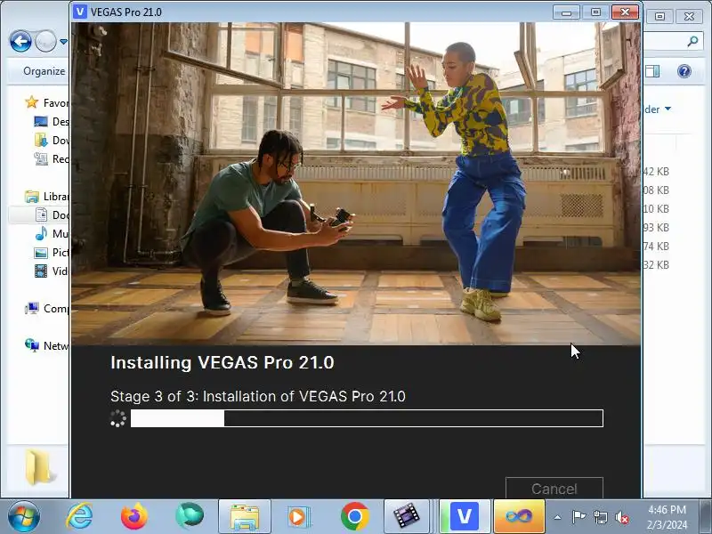Go back in Explorer window

pyautogui.click(x=20, y=42)
